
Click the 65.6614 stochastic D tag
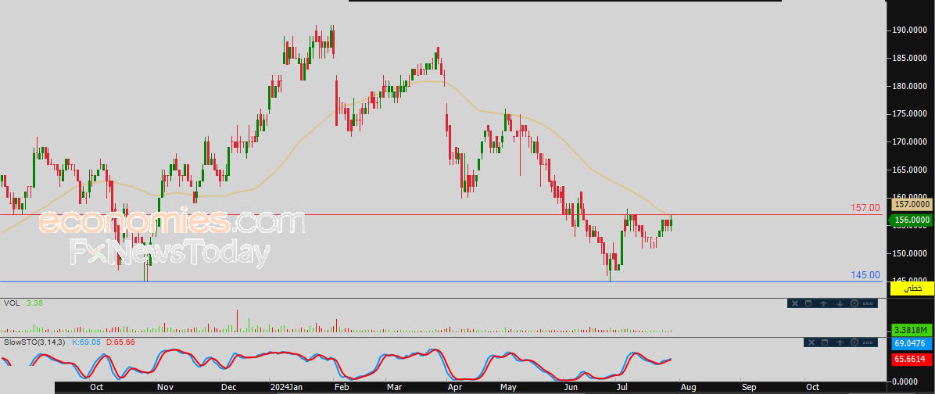pyautogui.click(x=912, y=360)
